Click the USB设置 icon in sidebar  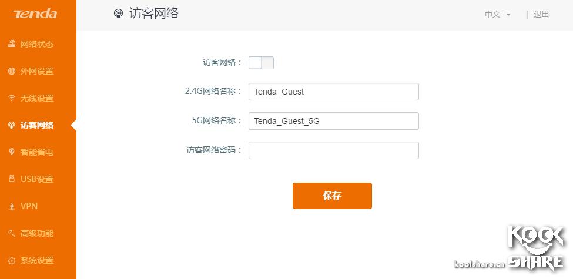click(12, 179)
